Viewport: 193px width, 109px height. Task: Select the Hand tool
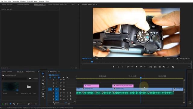(43, 94)
